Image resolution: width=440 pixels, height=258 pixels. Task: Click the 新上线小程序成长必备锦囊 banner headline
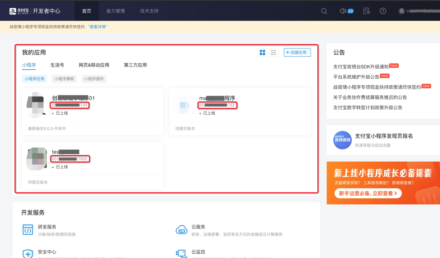tap(383, 173)
